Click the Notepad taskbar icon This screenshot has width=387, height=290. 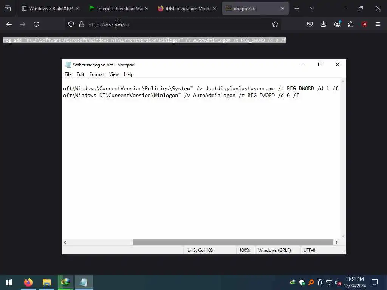84,282
